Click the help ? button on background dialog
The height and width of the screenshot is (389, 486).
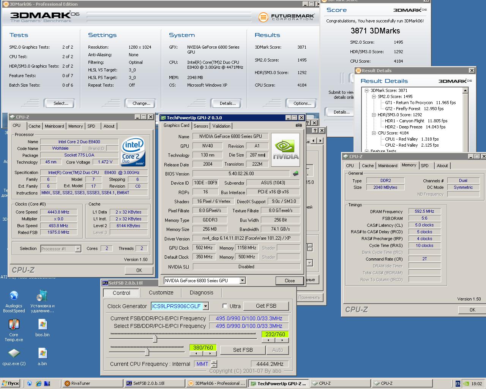pyautogui.click(x=315, y=130)
